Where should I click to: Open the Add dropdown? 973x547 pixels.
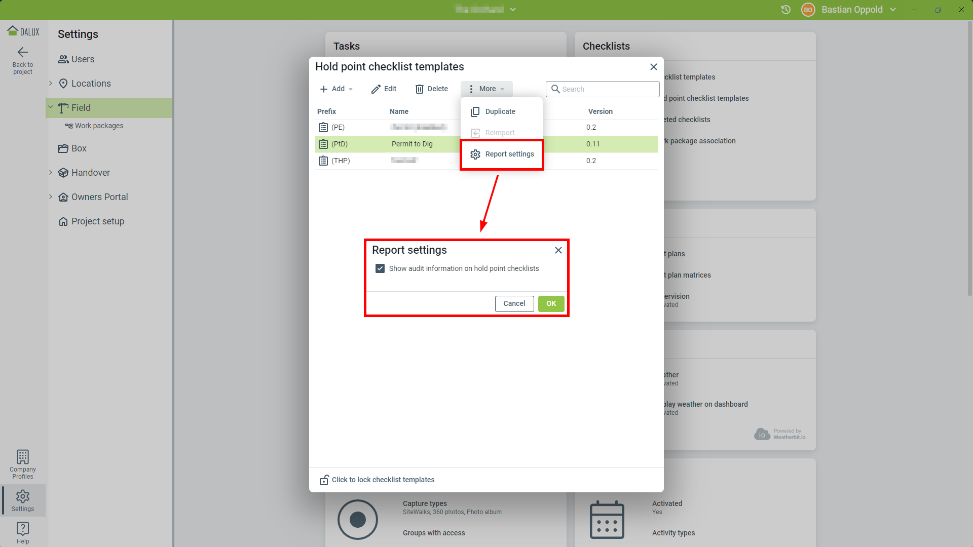coord(336,89)
